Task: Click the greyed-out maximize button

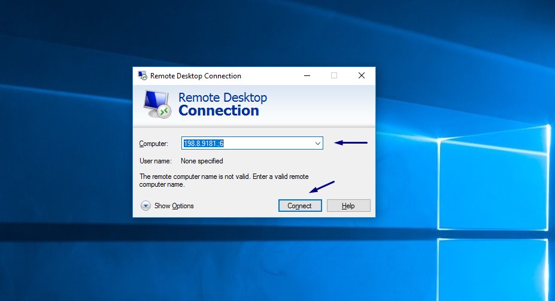Action: pyautogui.click(x=334, y=75)
